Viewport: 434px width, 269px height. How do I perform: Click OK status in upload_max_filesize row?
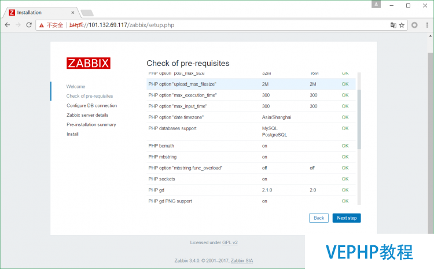click(x=345, y=84)
